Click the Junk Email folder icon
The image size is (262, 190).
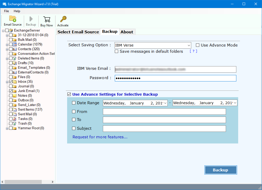15,91
